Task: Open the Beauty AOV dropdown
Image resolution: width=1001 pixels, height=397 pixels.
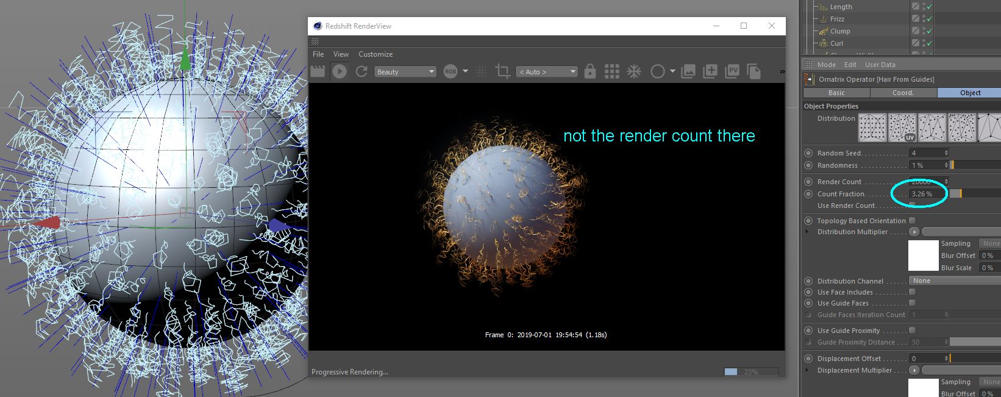Action: (405, 72)
